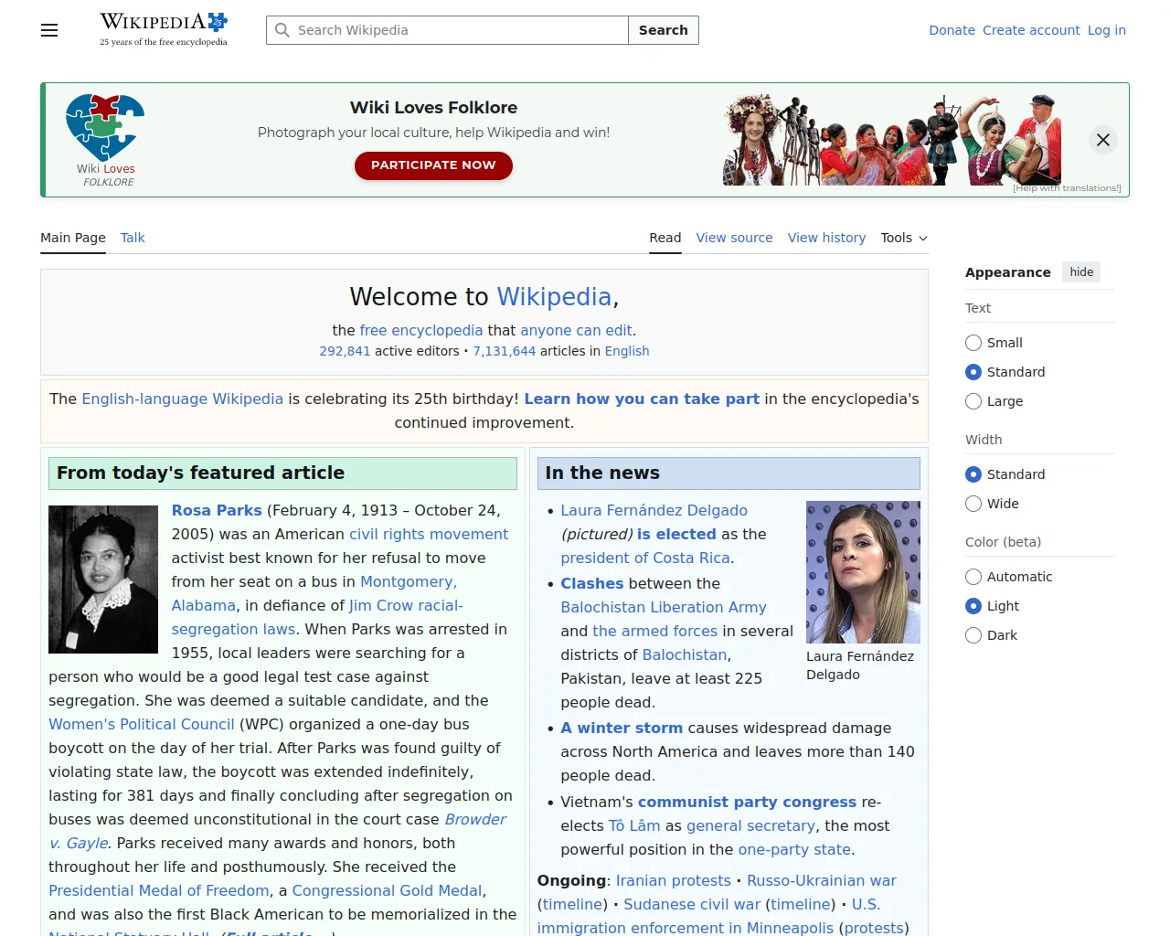This screenshot has width=1170, height=936.
Task: Expand the Tools dropdown
Action: 904,238
